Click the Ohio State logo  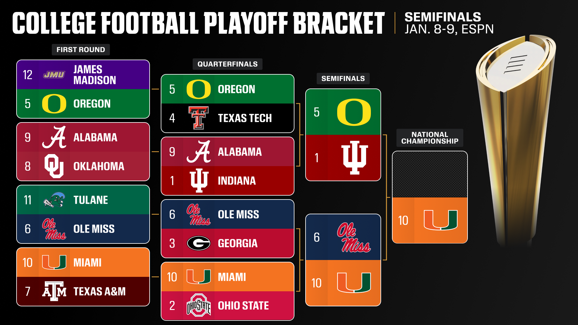coord(198,305)
